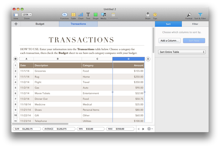Viewport: 220px width, 148px height.
Task: Show next quick calculations with right arrow
Action: 143,129
